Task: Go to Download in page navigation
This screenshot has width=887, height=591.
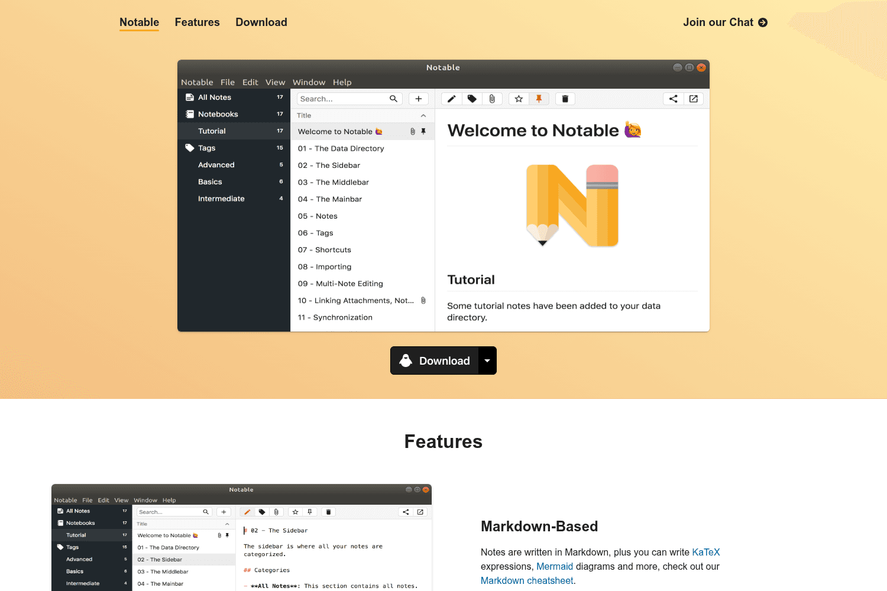Action: click(261, 22)
